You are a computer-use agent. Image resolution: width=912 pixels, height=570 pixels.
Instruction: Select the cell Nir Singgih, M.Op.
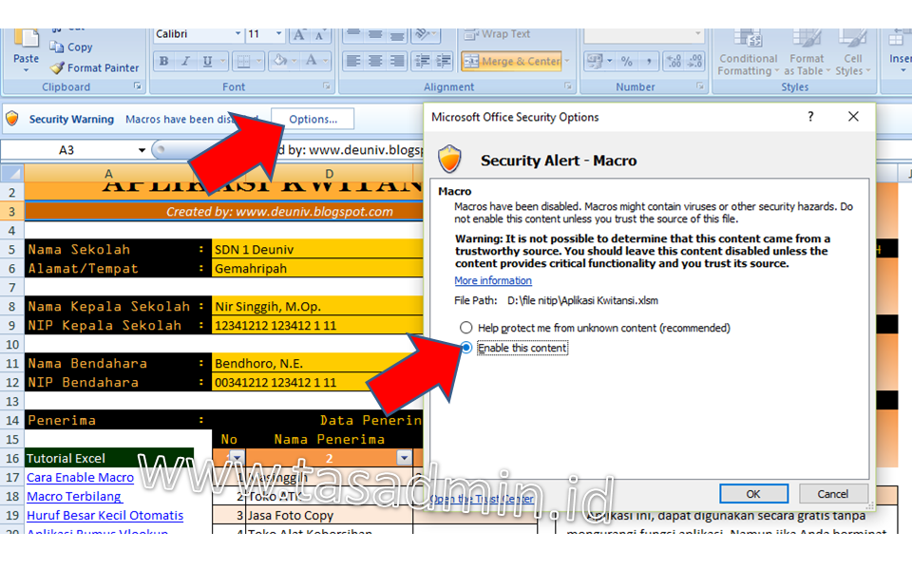317,307
